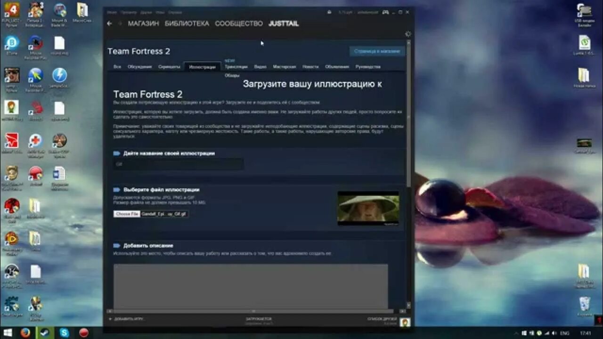Switch to the Скриншоты tab
Viewport: 603px width, 339px height.
169,67
